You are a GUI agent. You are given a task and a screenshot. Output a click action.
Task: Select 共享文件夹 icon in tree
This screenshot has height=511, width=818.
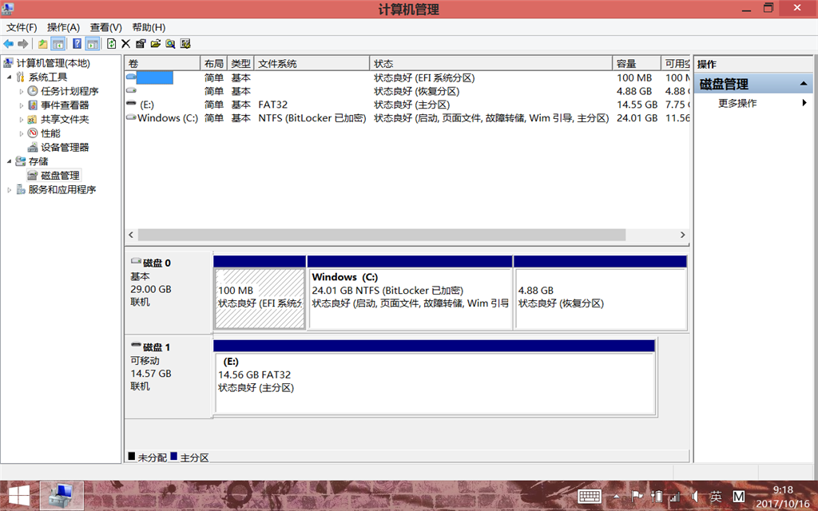coord(32,120)
